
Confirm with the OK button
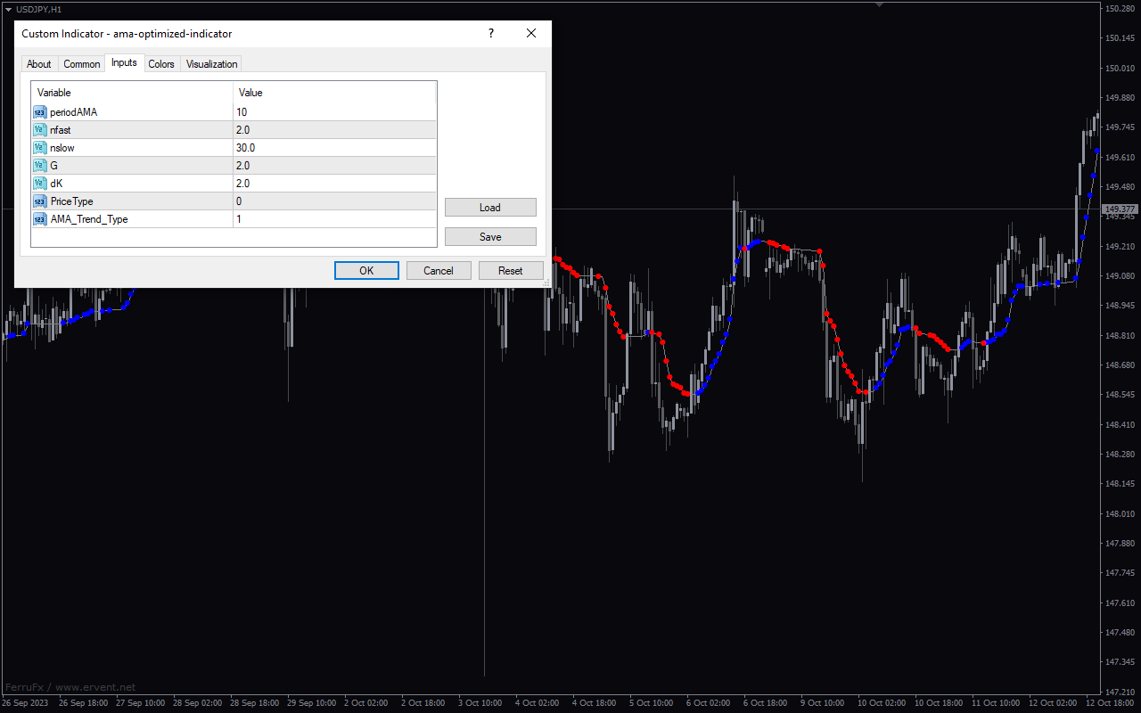tap(366, 271)
